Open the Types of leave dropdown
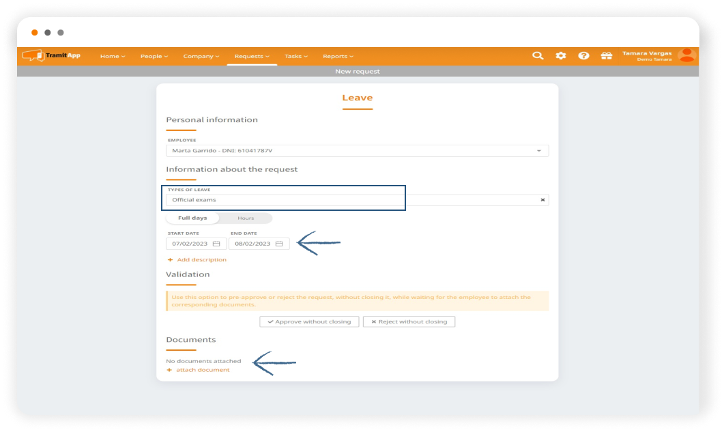Image resolution: width=724 pixels, height=432 pixels. click(x=355, y=200)
